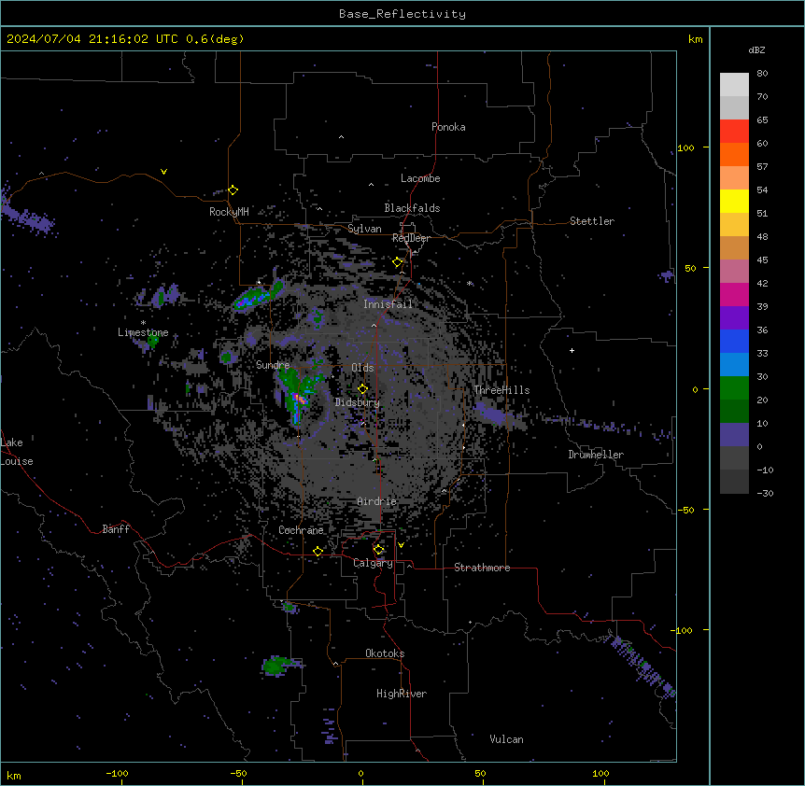This screenshot has width=805, height=786.
Task: Select the yellow diamond marker between Olds and Didsbury
Action: (362, 388)
